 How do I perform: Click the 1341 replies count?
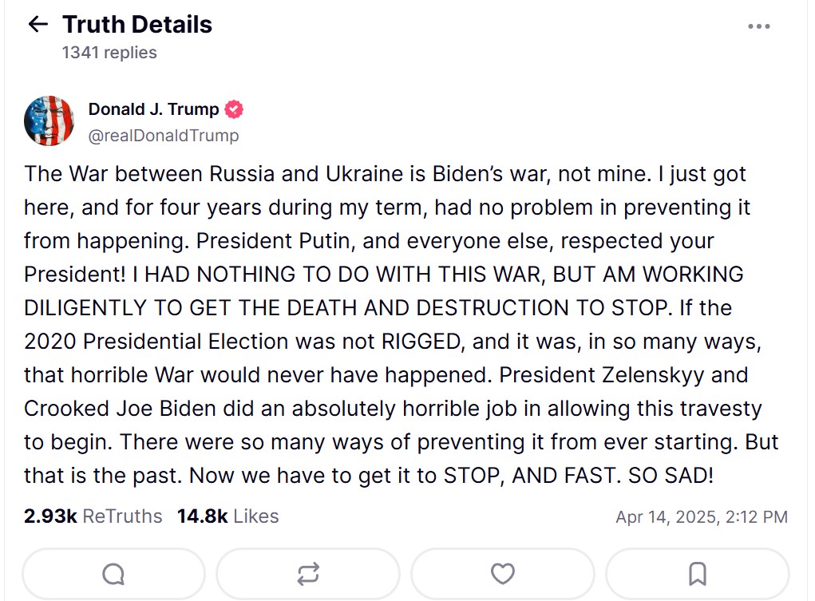[109, 53]
